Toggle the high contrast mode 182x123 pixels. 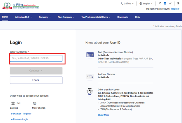tap(178, 4)
